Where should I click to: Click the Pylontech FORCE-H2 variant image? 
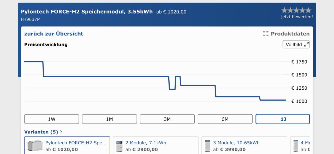click(x=35, y=146)
